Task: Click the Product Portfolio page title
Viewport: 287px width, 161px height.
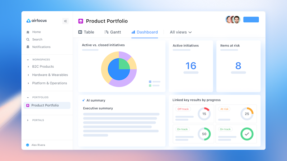Action: point(107,21)
